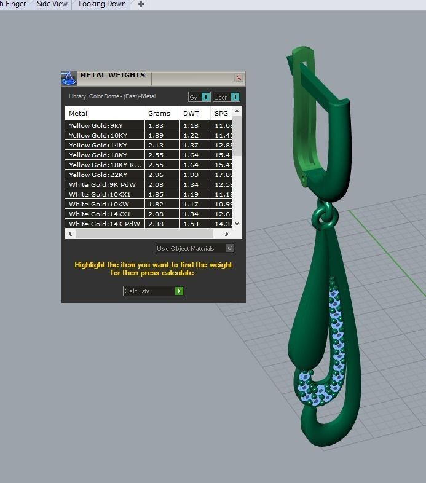Click the horizontal scroll right arrow
Screen dimensions: 426x483
pyautogui.click(x=227, y=234)
